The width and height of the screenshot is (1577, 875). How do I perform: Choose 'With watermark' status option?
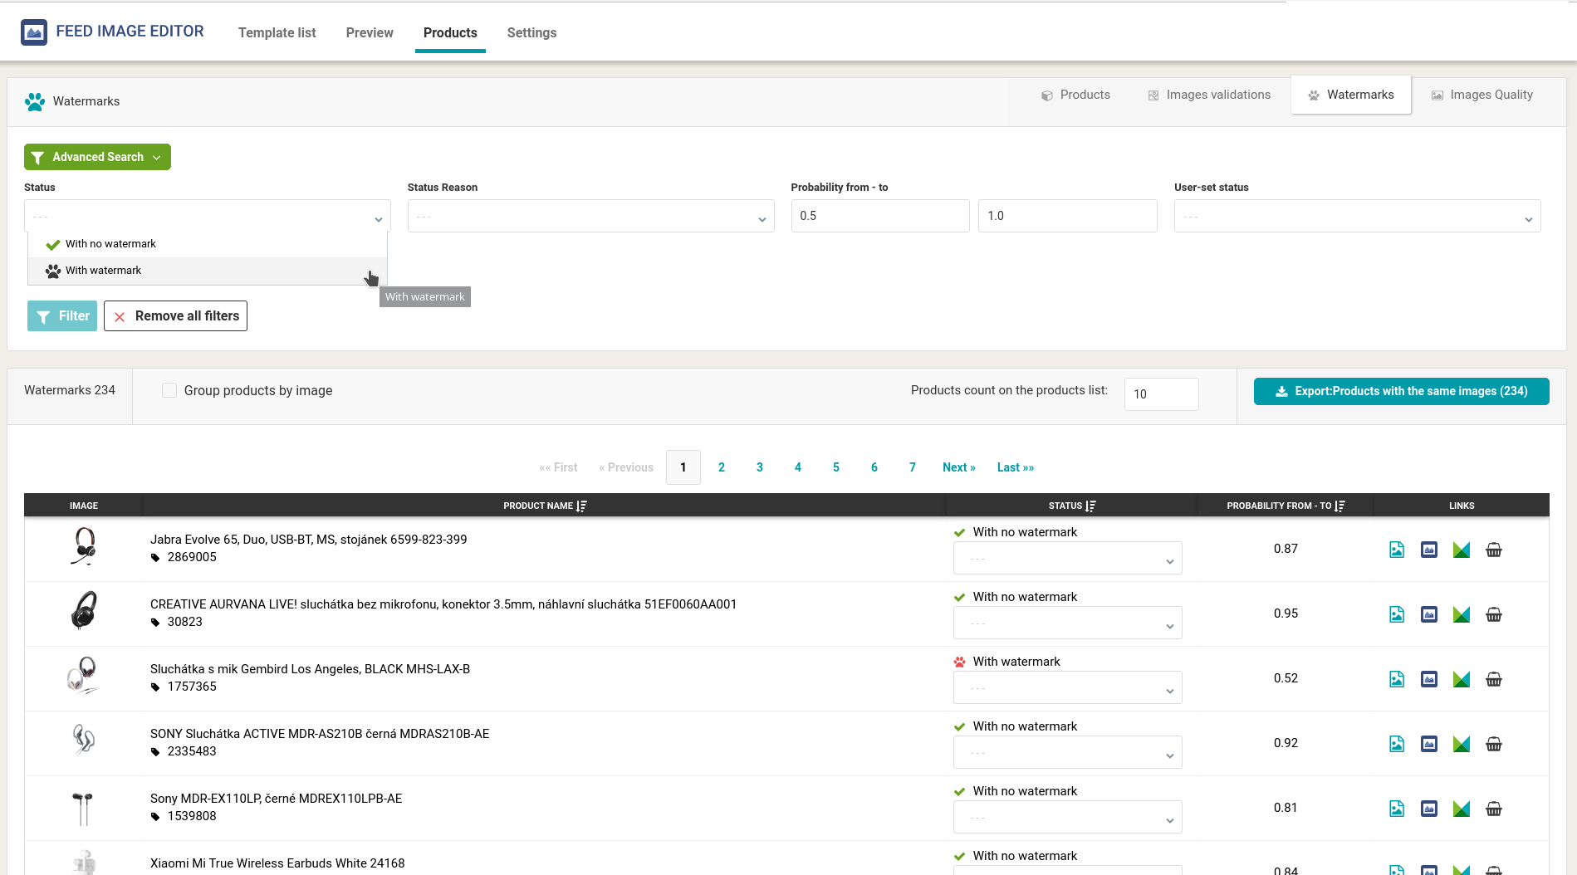point(208,271)
